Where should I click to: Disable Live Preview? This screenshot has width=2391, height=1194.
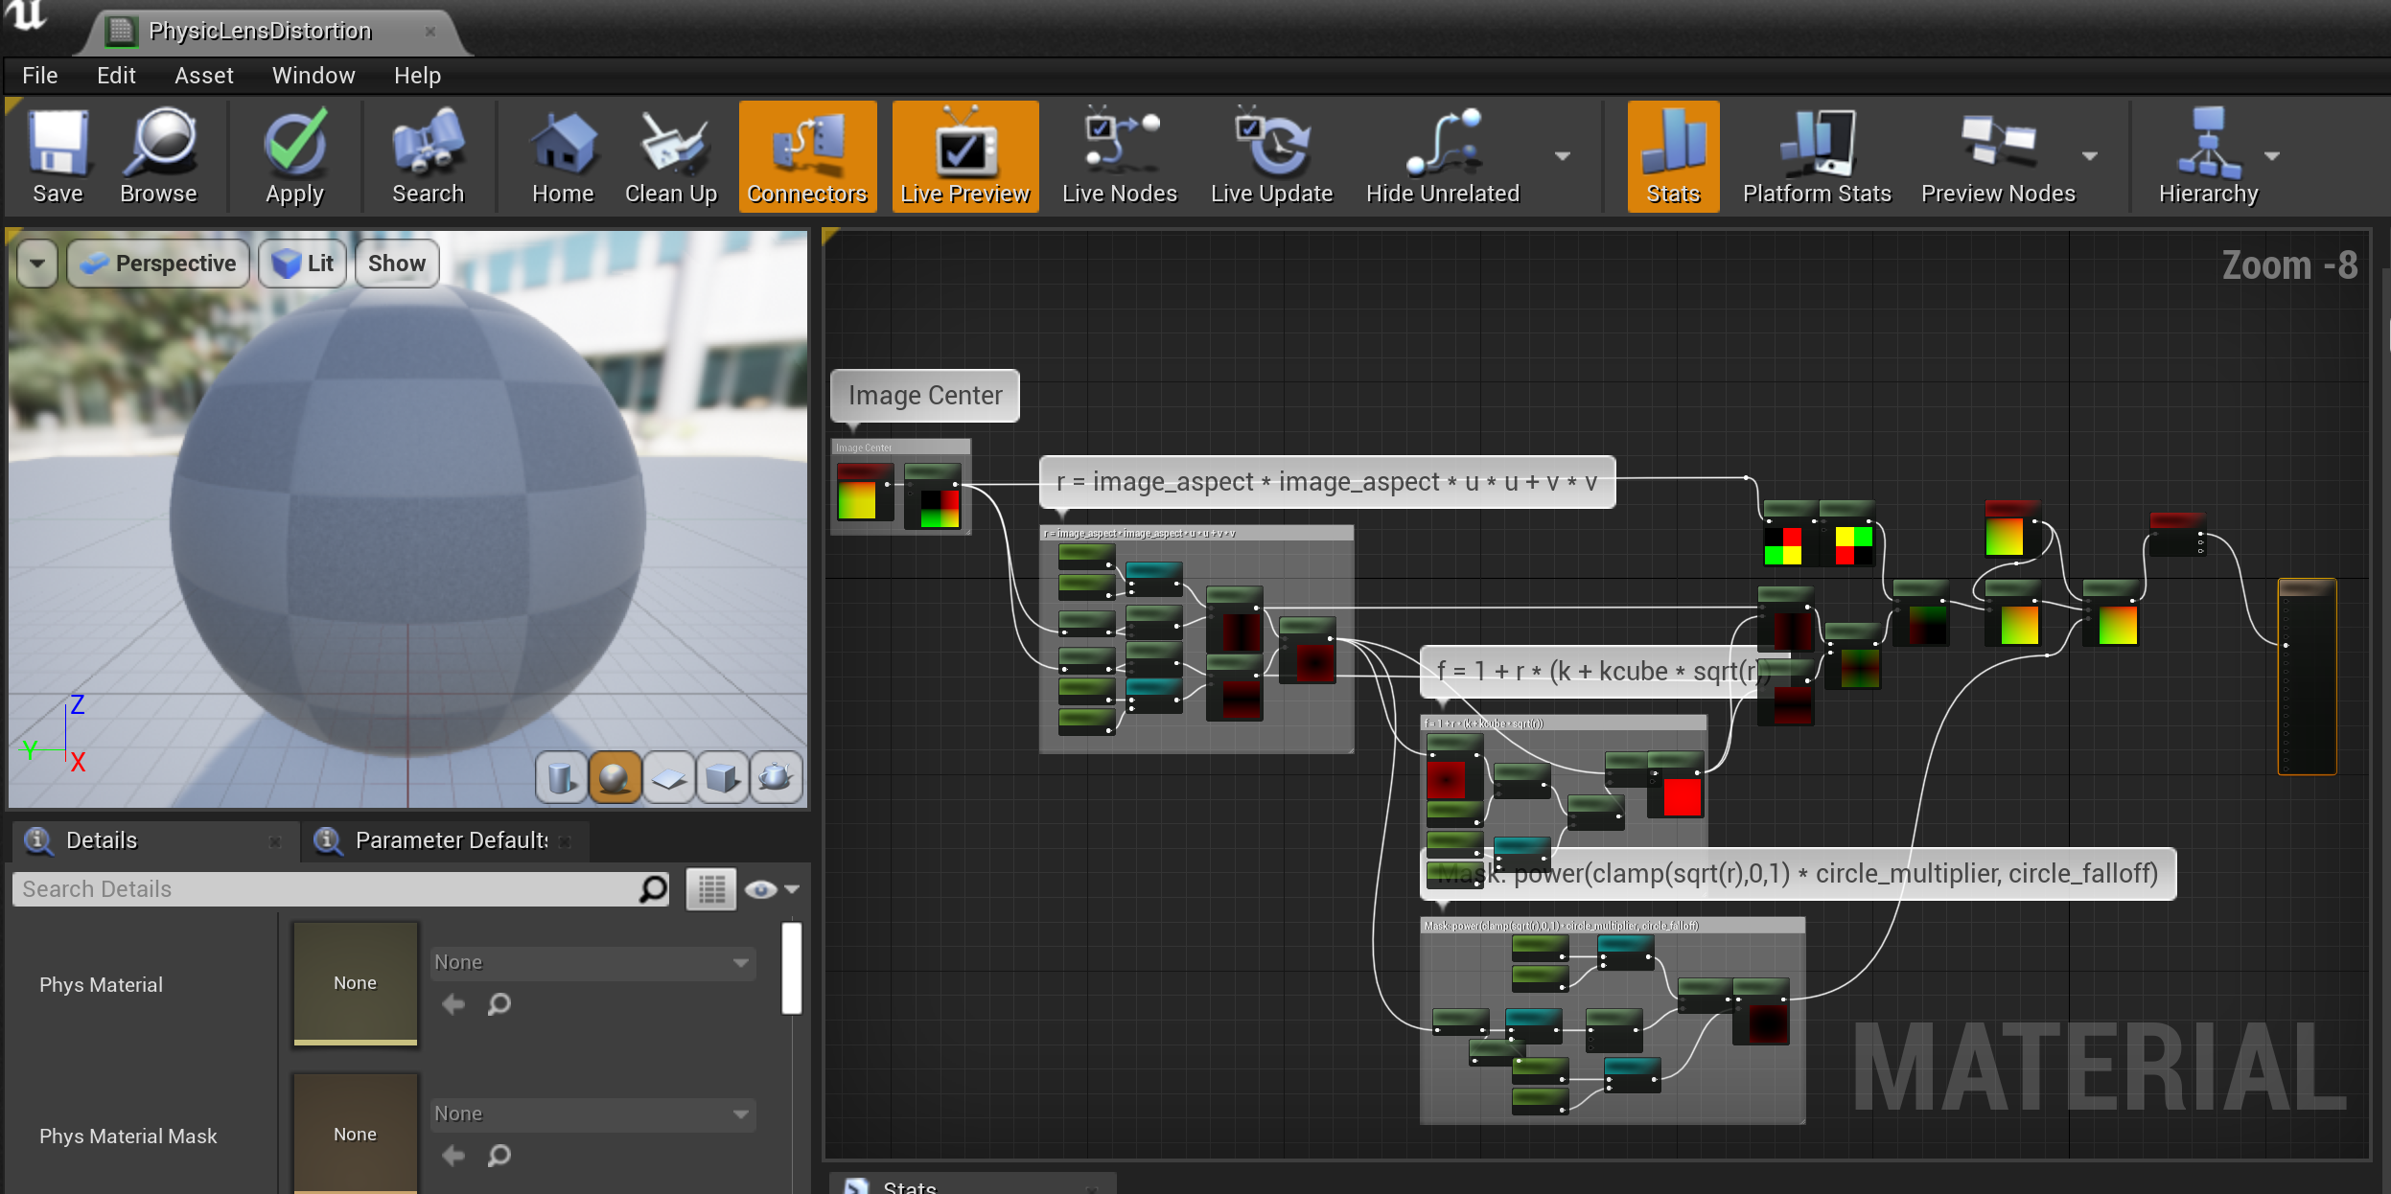coord(963,156)
